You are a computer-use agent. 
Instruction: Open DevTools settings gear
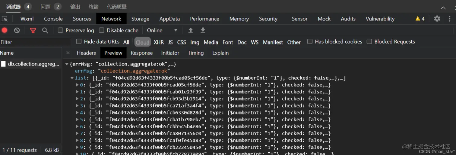(x=437, y=19)
